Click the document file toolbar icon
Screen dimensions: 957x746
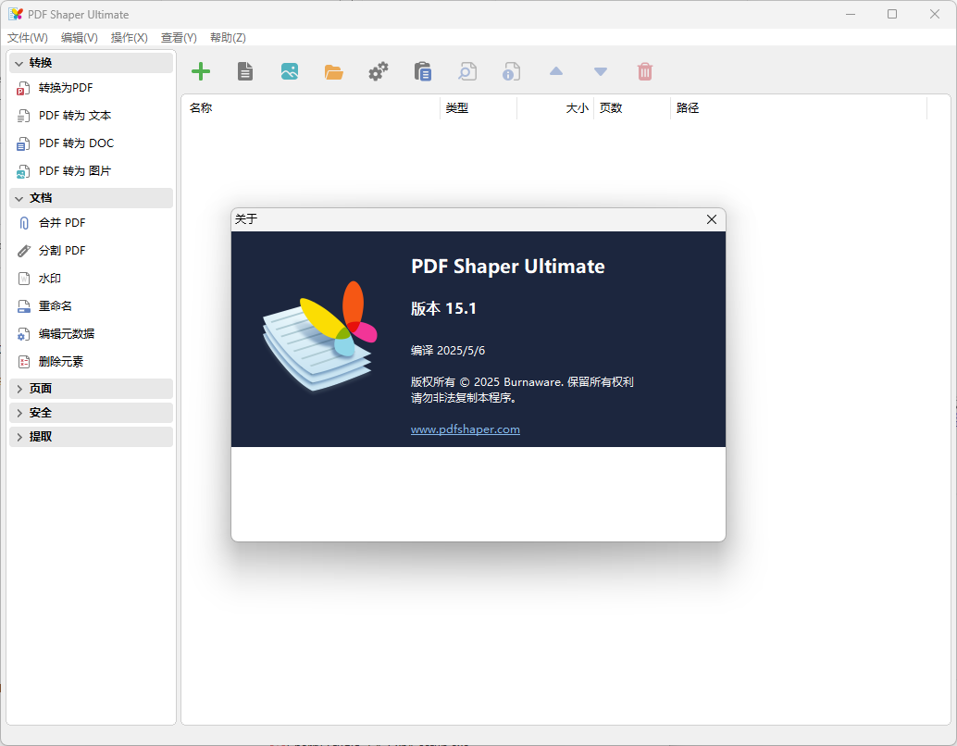[245, 71]
